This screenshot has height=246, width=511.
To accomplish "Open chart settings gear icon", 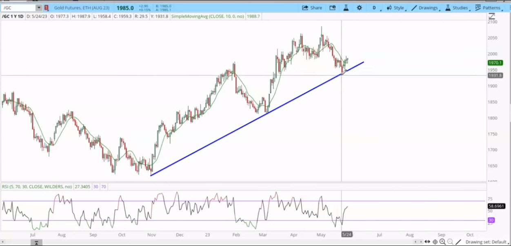I will [359, 8].
